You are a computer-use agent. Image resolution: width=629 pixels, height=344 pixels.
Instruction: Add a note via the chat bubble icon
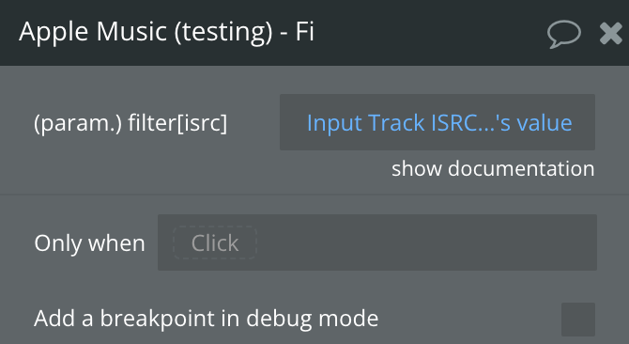(563, 34)
